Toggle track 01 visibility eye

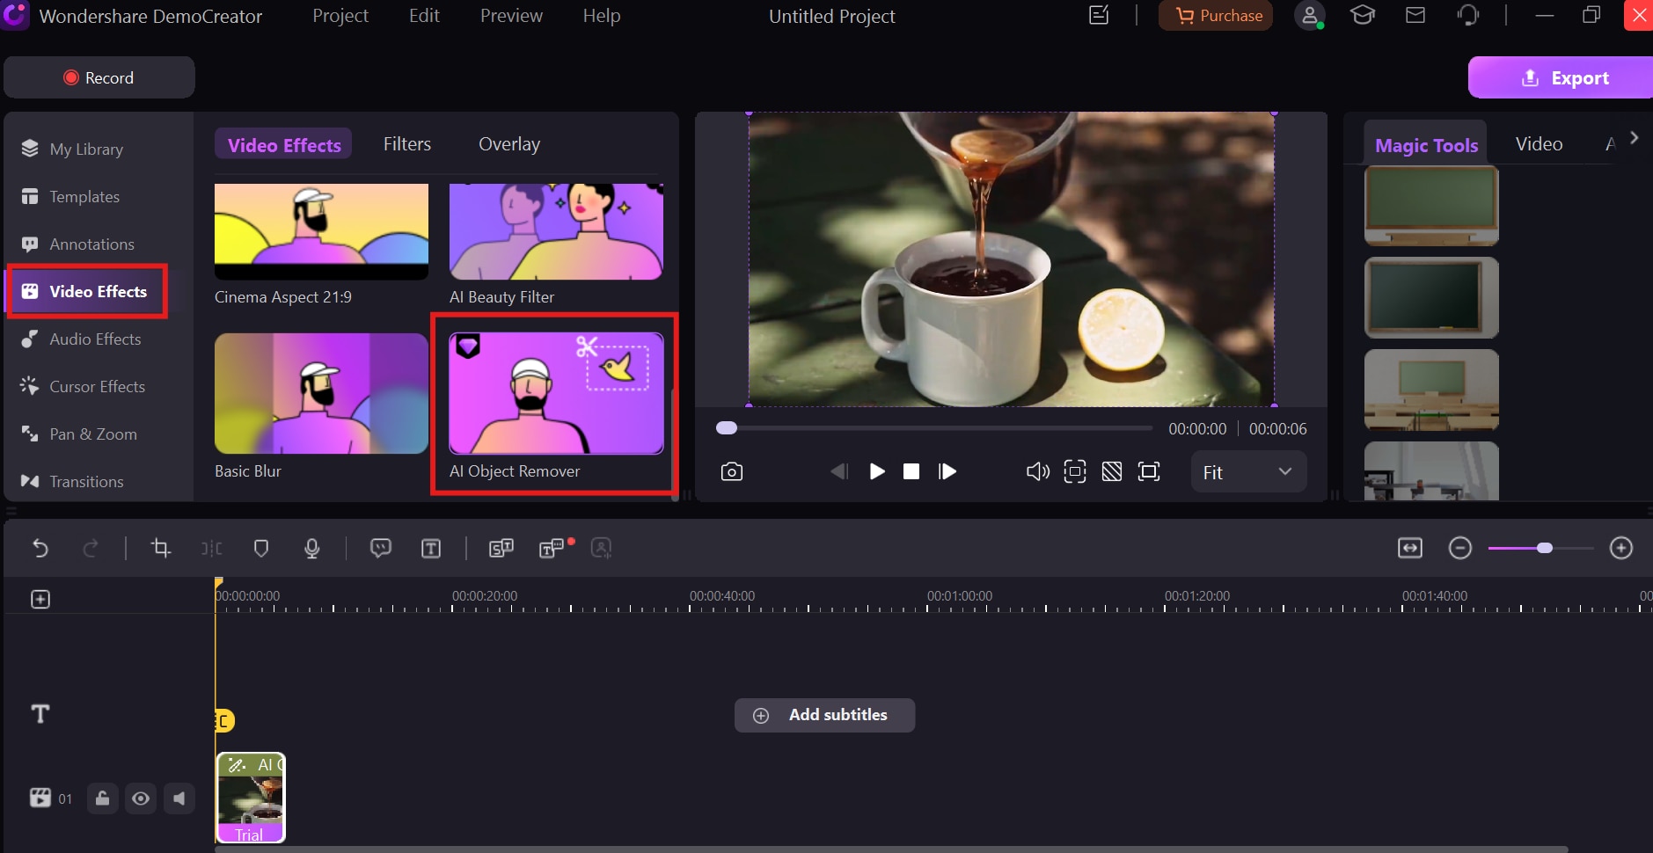pyautogui.click(x=141, y=798)
